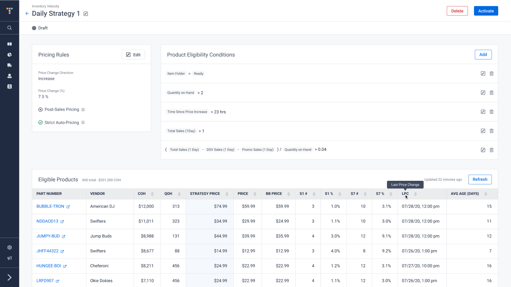Viewport: 511px width, 287px height.
Task: Open the search icon in the sidebar
Action: pyautogui.click(x=10, y=28)
